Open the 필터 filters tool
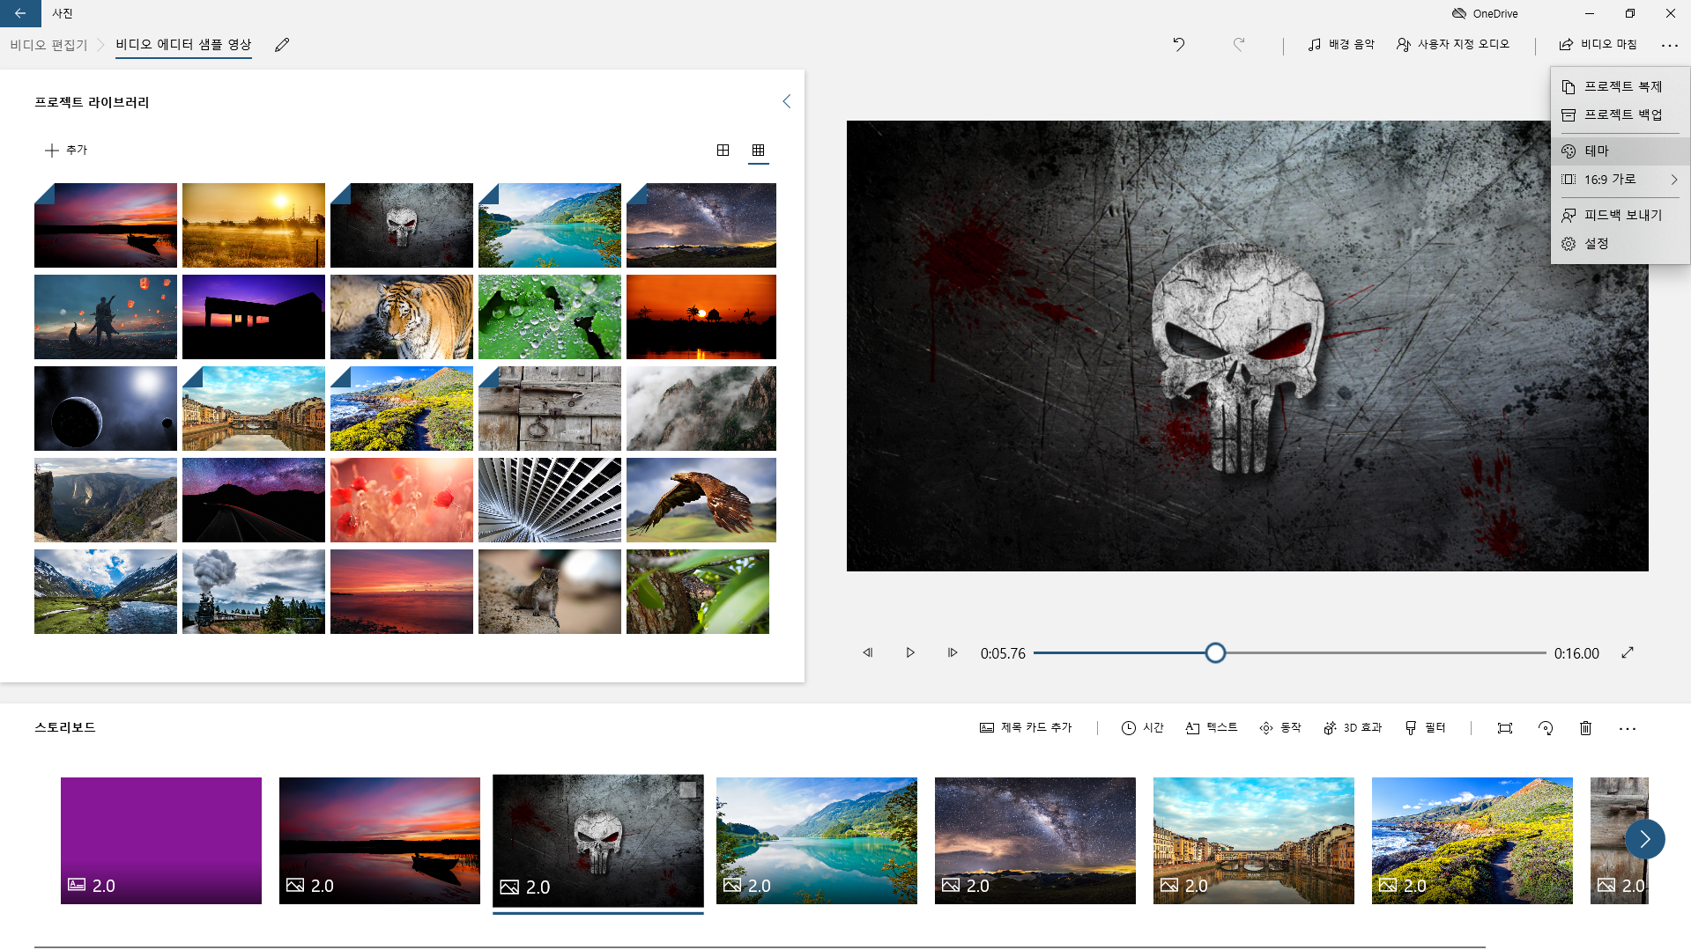 click(1425, 727)
